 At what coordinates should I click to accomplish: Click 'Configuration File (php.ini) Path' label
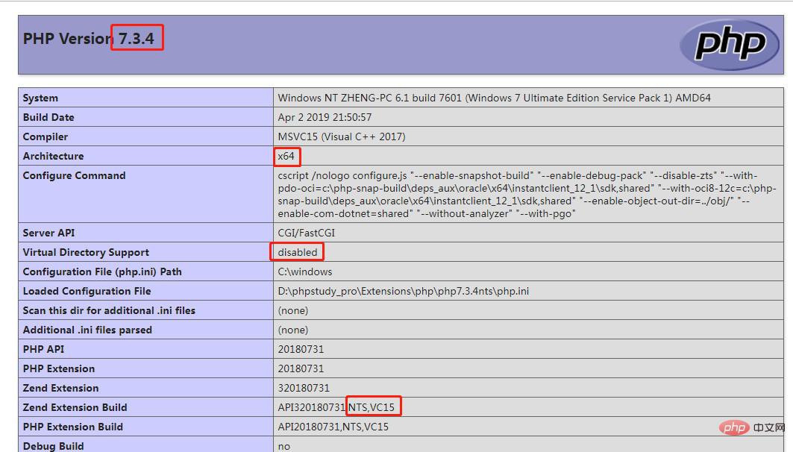[102, 271]
